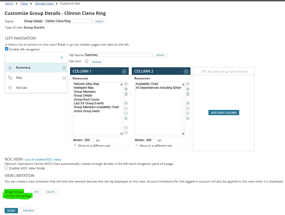Move Column 2 resource down one
Screen dimensions: 285x215
[x=188, y=113]
